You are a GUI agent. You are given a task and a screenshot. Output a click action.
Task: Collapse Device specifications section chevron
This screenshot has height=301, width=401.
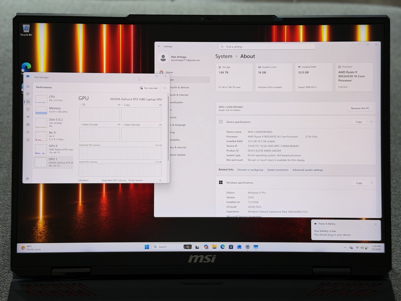(371, 122)
